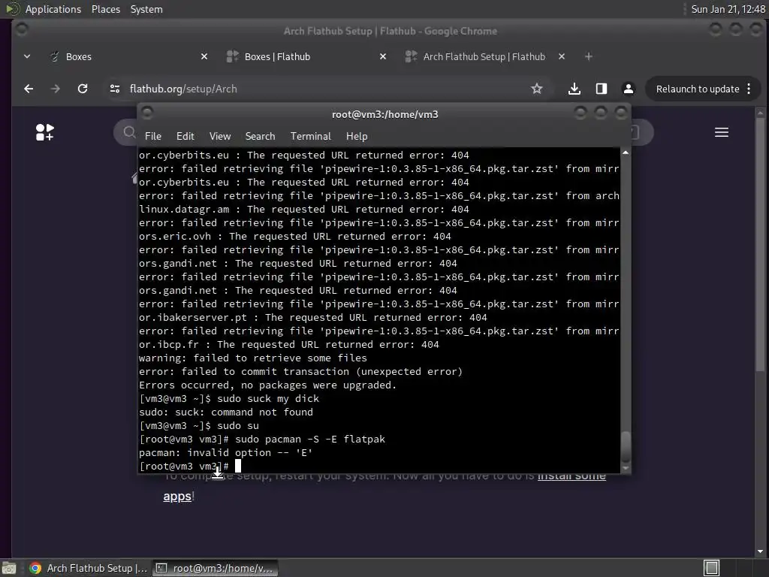Viewport: 769px width, 577px height.
Task: Toggle Chrome side panel icon
Action: tap(602, 89)
